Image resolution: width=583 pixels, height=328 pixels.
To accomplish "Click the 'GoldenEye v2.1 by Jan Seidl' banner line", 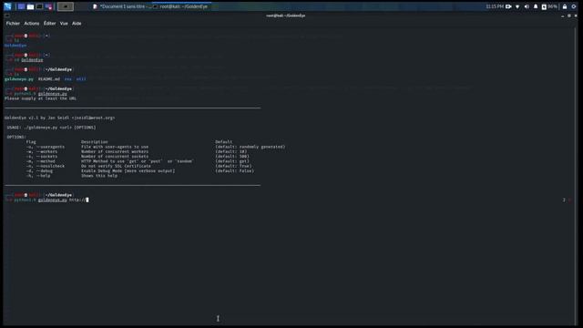I will click(59, 118).
